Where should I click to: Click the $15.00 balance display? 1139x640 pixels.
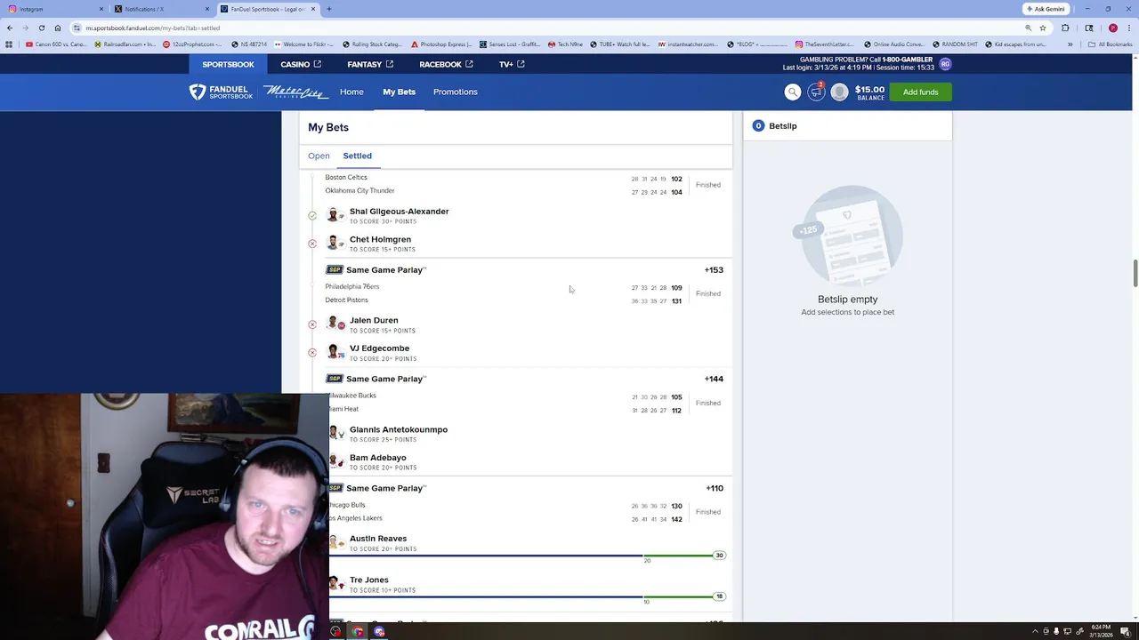pyautogui.click(x=869, y=92)
